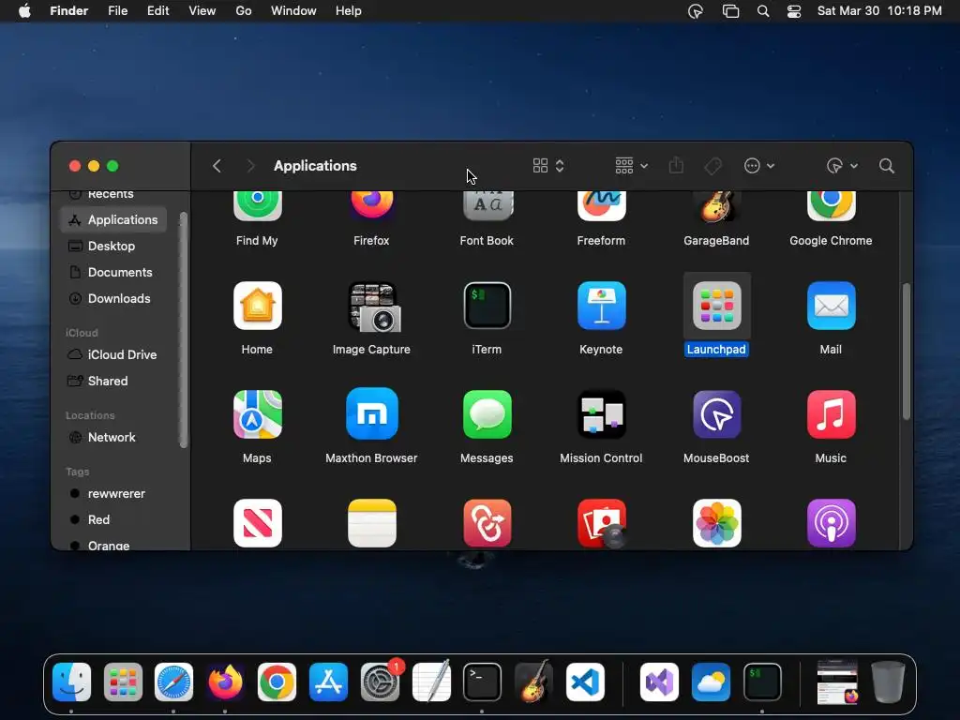Select the Maps app icon
The image size is (960, 720).
pos(257,414)
